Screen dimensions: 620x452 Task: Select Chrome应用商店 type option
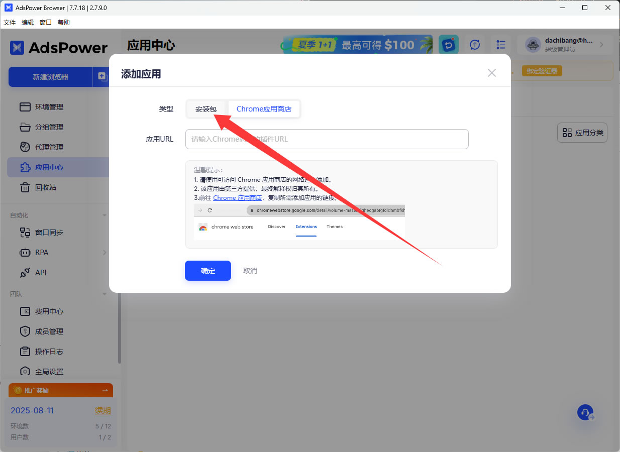[264, 109]
